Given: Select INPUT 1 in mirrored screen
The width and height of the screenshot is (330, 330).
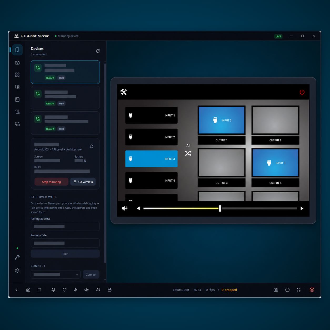Looking at the screenshot, I should click(x=151, y=115).
